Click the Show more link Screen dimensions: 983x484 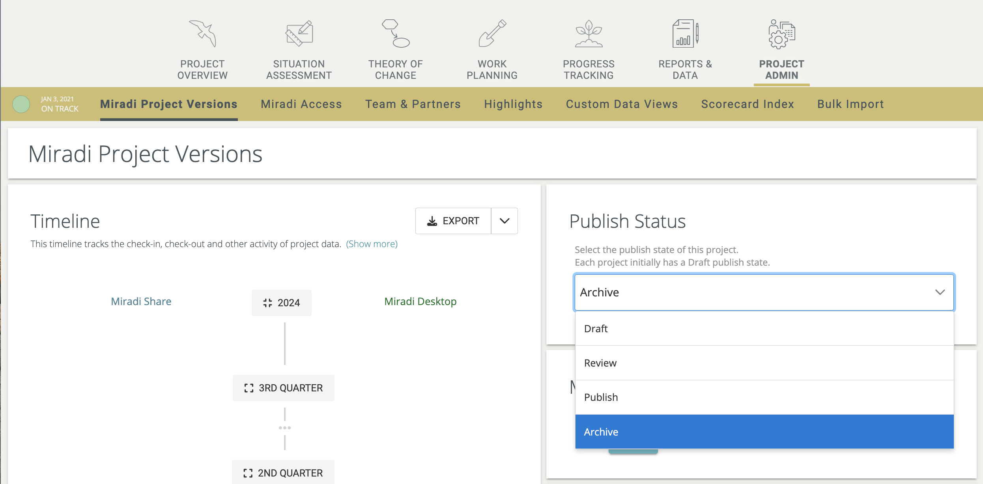pos(372,244)
